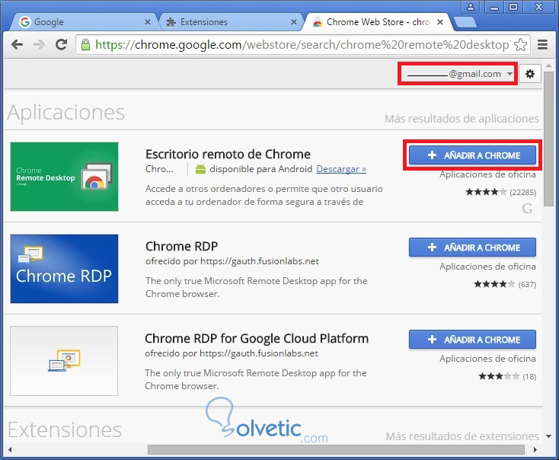
Task: Click the Google G badge under ratings
Action: (x=527, y=208)
